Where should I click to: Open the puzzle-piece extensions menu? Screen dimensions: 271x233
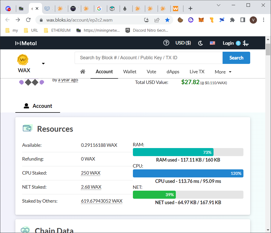pos(232,20)
